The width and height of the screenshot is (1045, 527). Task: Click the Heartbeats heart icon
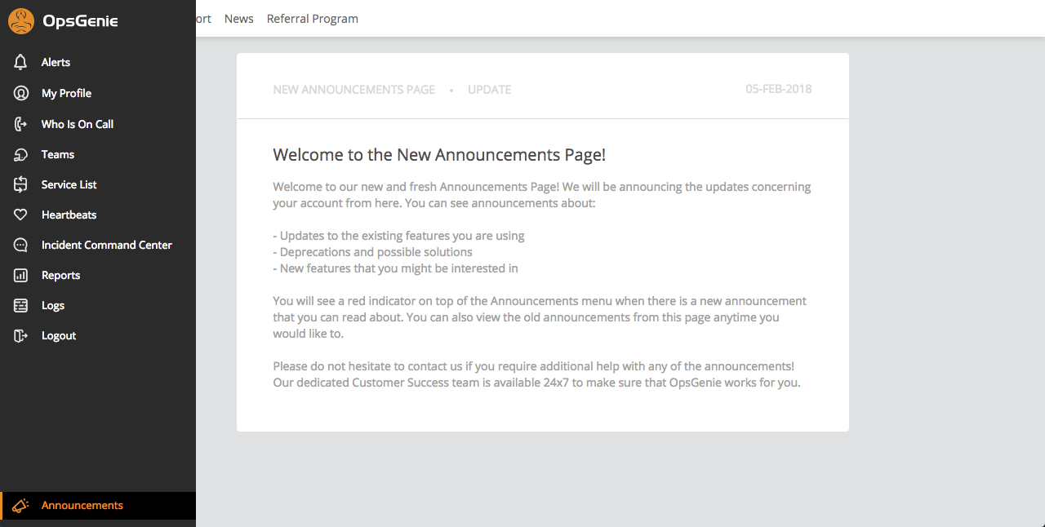[x=21, y=215]
